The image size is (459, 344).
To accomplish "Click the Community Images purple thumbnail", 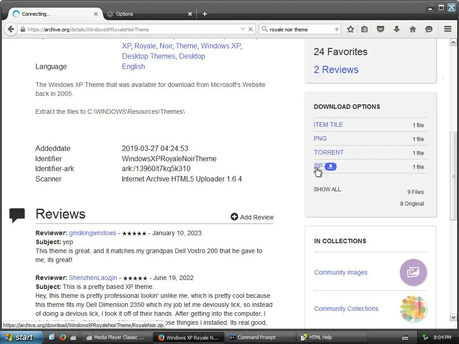I will pyautogui.click(x=413, y=272).
